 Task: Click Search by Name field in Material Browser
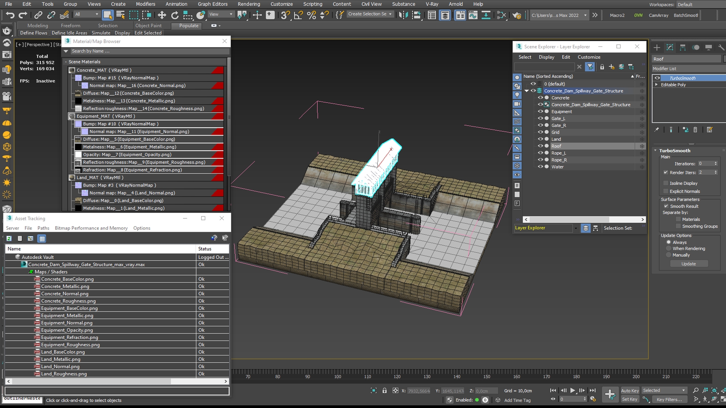click(x=150, y=51)
